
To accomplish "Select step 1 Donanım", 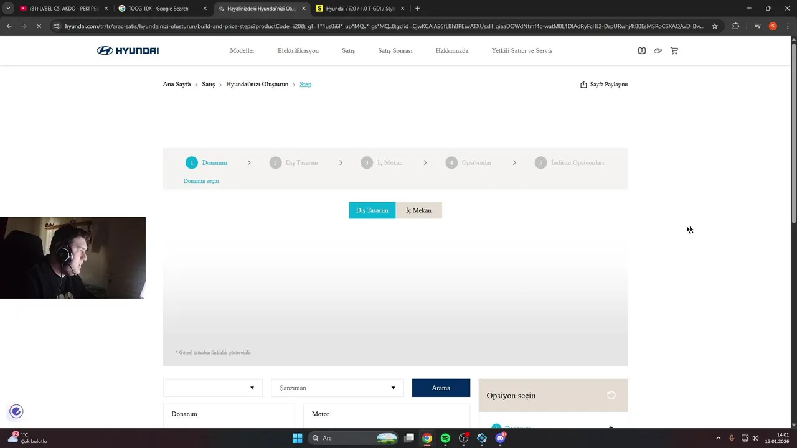I will (206, 162).
